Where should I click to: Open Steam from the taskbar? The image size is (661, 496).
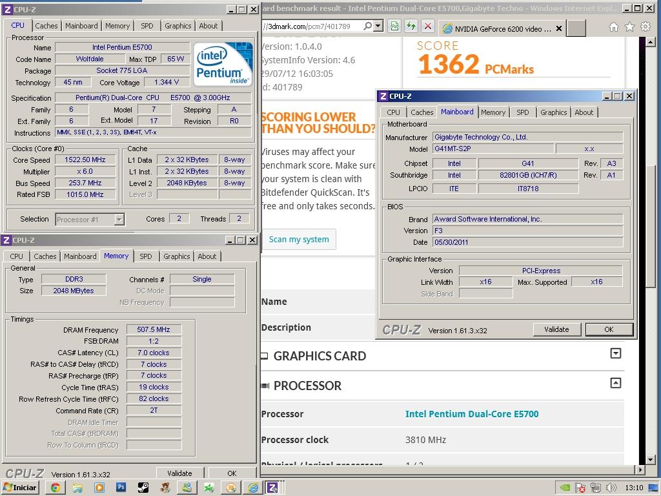click(x=143, y=488)
